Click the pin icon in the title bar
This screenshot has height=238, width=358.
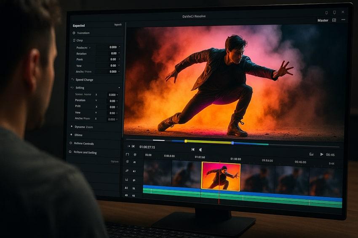click(x=334, y=12)
